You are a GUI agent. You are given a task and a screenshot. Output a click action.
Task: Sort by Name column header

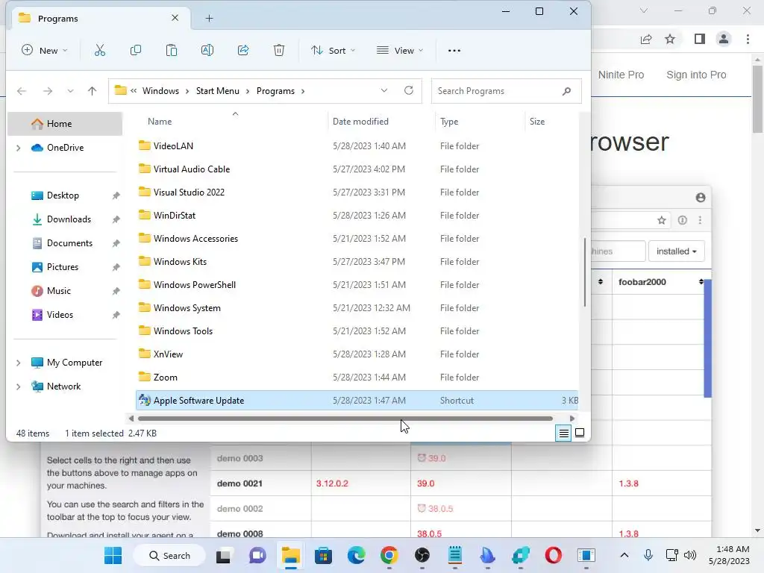160,122
